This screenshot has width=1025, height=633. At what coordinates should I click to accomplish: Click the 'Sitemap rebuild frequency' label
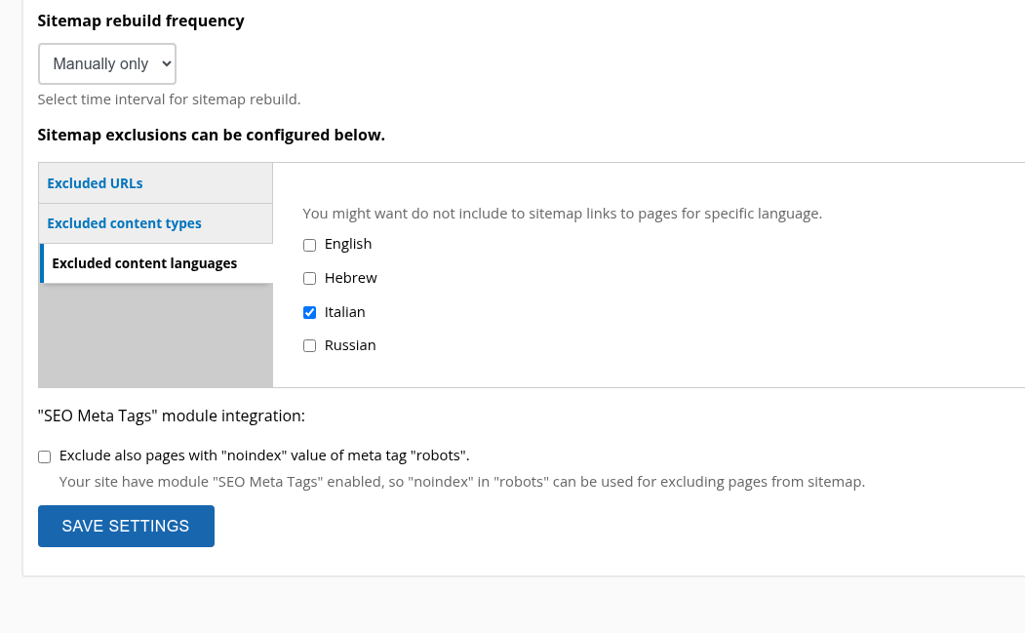[x=140, y=20]
